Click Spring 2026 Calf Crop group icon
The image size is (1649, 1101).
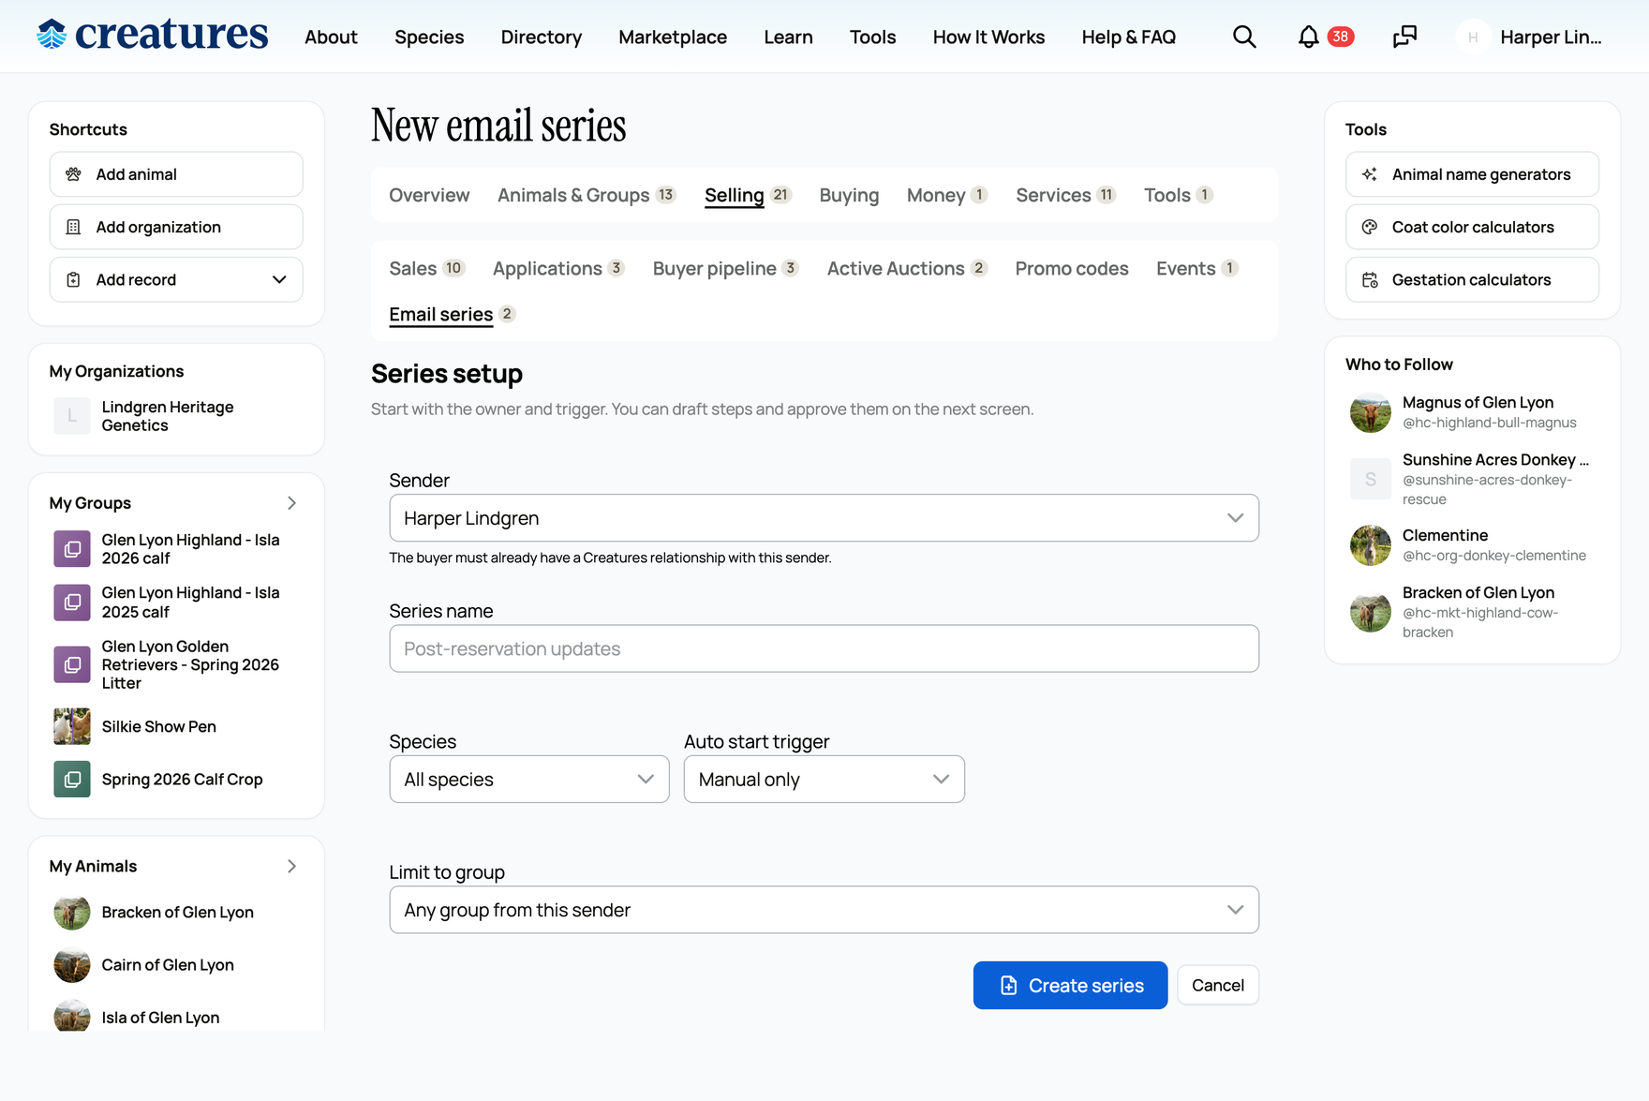click(72, 779)
